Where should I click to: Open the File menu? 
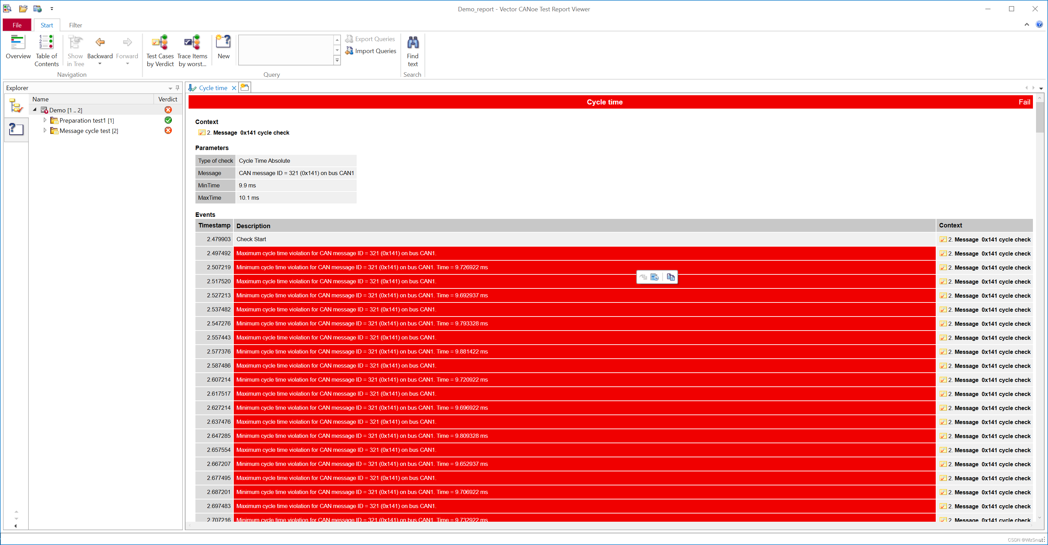click(17, 25)
